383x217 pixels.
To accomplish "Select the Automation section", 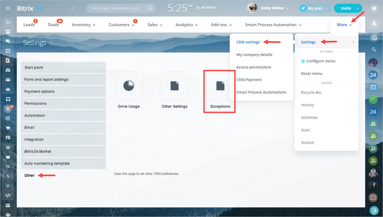I will [63, 116].
